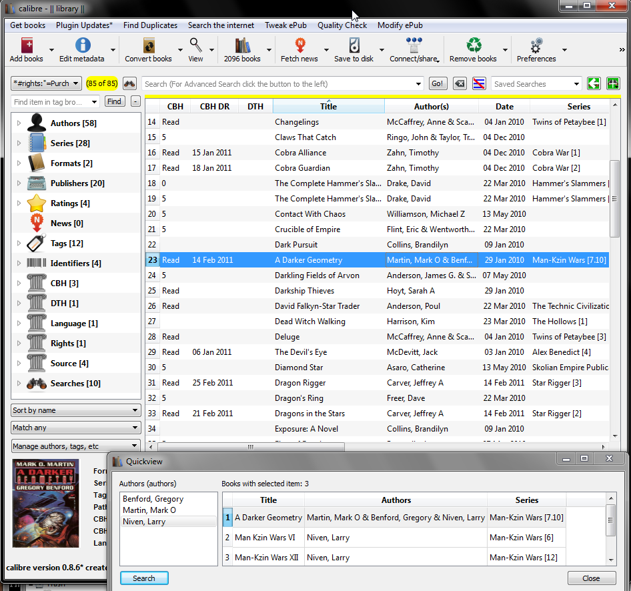Click the green arrow copy-search icon
This screenshot has height=591, width=631.
point(594,83)
